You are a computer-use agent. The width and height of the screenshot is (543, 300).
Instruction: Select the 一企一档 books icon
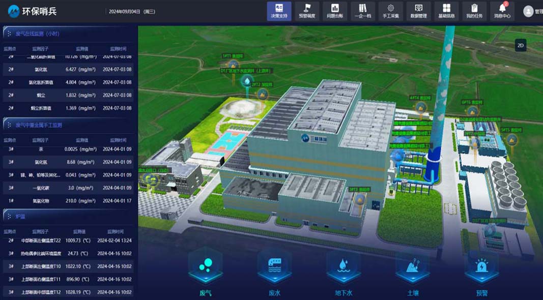tap(362, 11)
